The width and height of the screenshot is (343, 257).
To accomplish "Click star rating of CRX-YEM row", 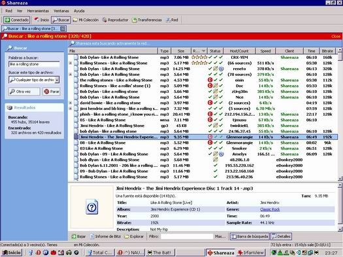I will click(x=199, y=58).
